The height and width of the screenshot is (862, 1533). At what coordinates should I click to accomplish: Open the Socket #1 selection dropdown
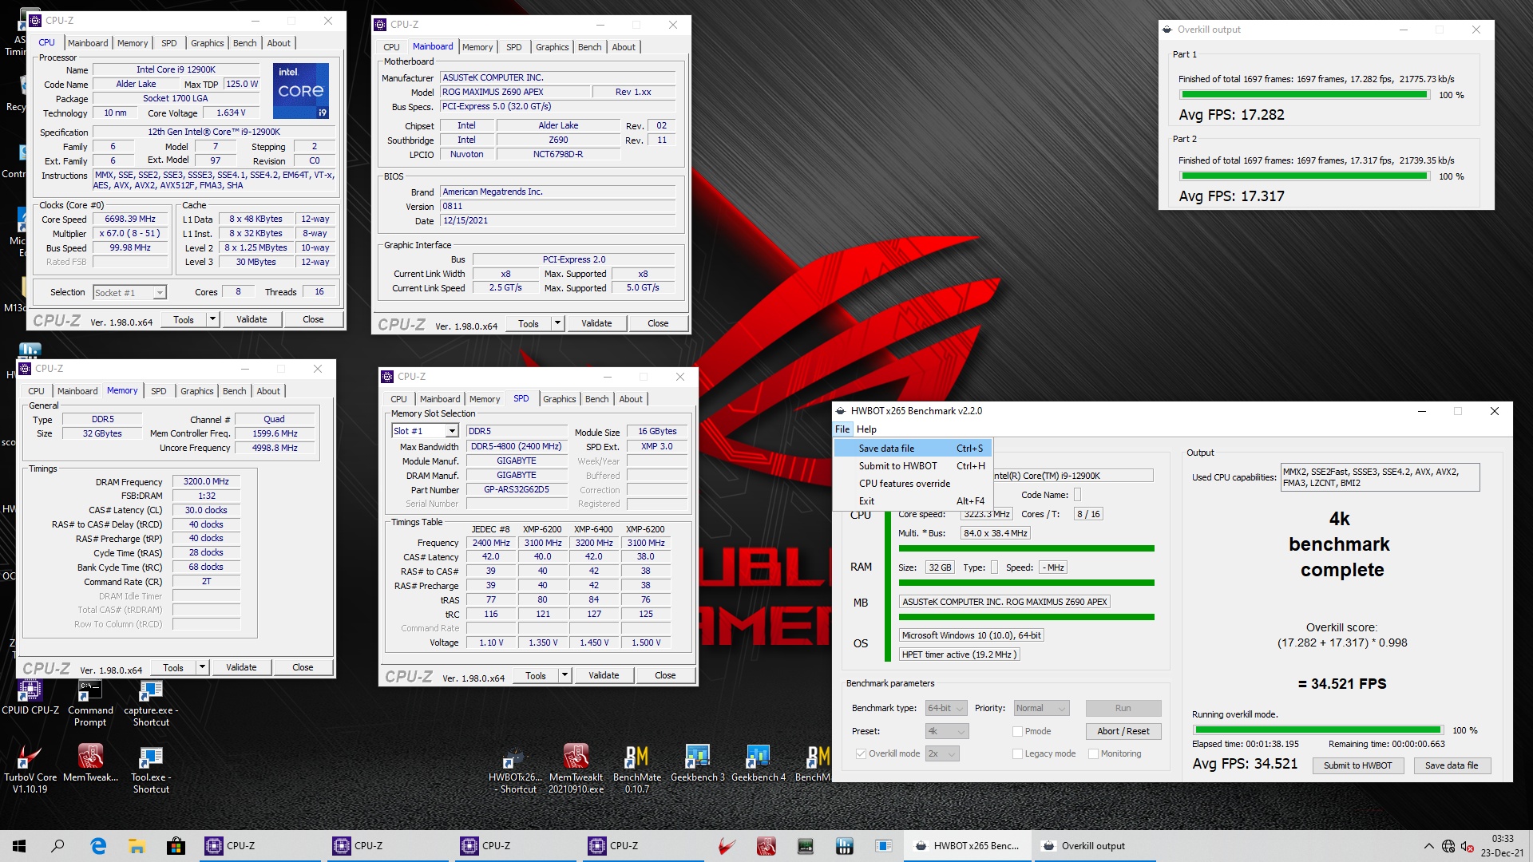pyautogui.click(x=129, y=293)
